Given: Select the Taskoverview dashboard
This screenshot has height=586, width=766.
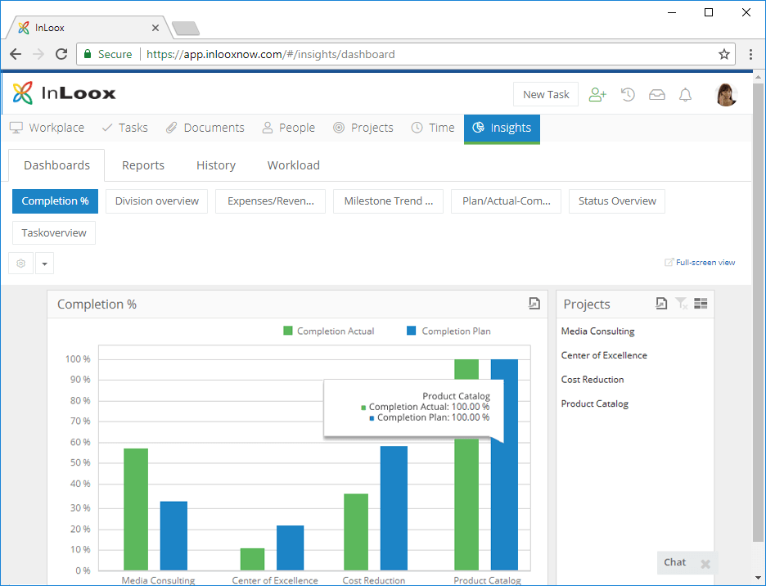Looking at the screenshot, I should click(54, 232).
